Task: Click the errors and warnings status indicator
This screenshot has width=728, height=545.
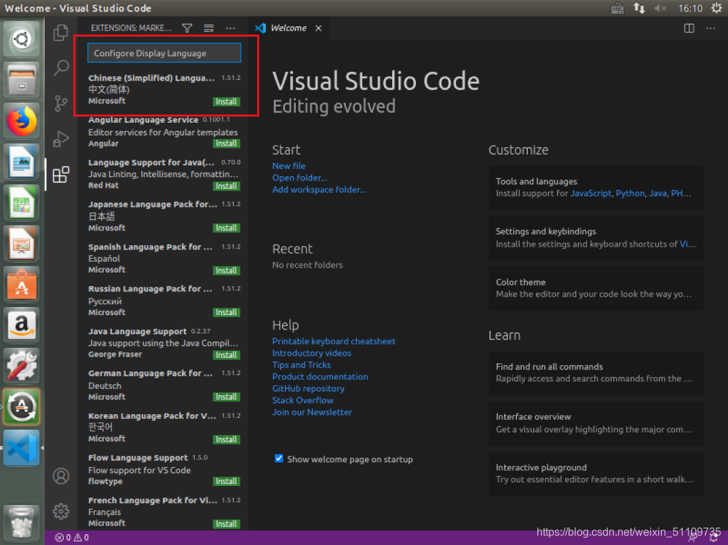Action: click(x=72, y=538)
